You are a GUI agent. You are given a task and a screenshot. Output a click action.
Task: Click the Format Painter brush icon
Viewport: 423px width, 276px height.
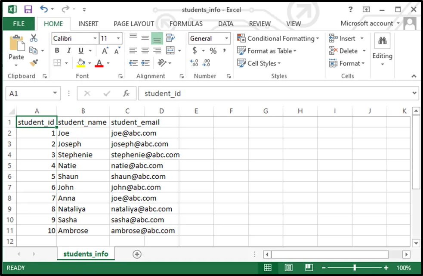(34, 63)
